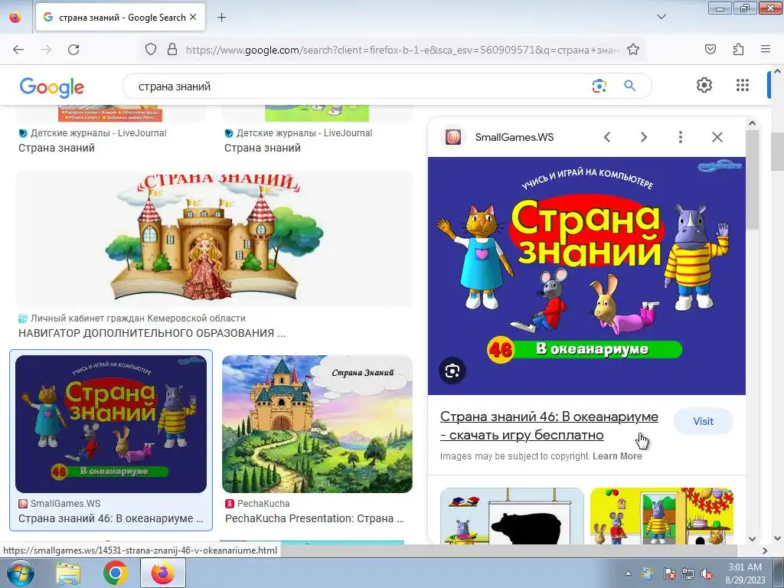Image resolution: width=784 pixels, height=588 pixels.
Task: Click the Google logo
Action: pos(52,87)
